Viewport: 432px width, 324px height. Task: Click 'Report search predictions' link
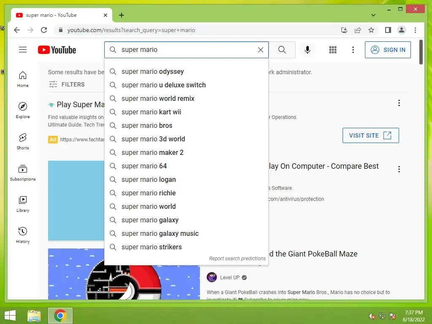coord(237,259)
